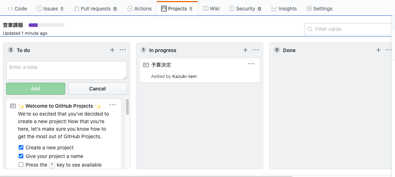Viewport: 395px width, 177px height.
Task: Uncheck the Give your project a name checkbox
Action: pyautogui.click(x=21, y=156)
